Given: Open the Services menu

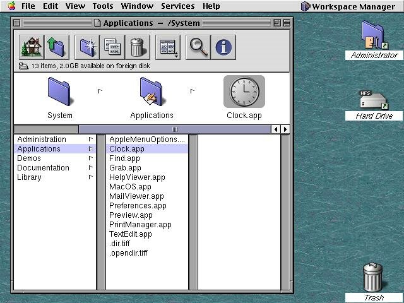Looking at the screenshot, I should pyautogui.click(x=178, y=6).
